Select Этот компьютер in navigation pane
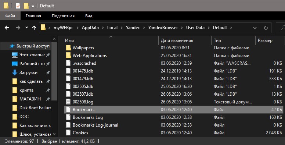285x145 pixels. (x=32, y=55)
